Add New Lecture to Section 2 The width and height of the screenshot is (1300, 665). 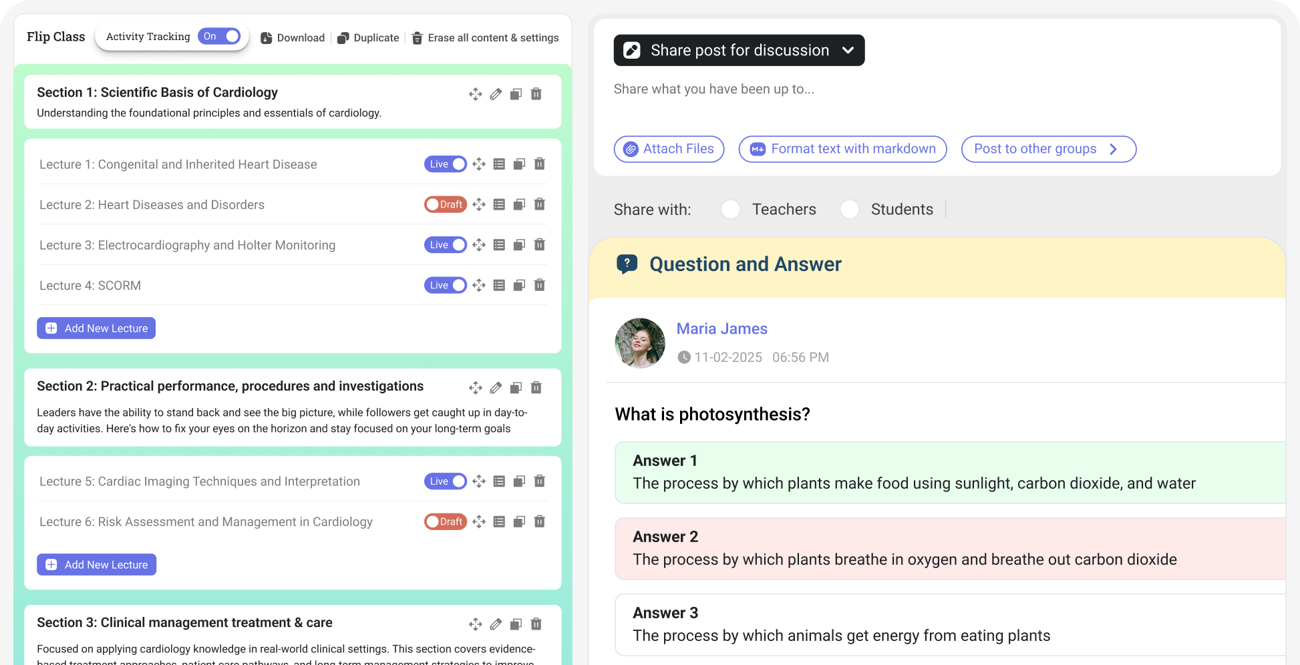point(96,564)
